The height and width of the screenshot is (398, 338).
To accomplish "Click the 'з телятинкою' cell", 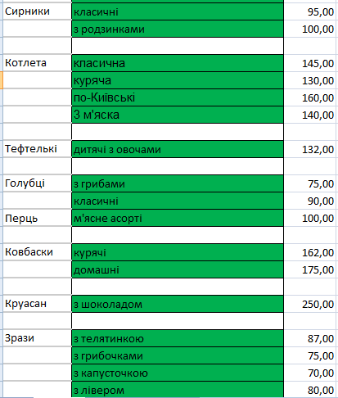I will [x=178, y=338].
